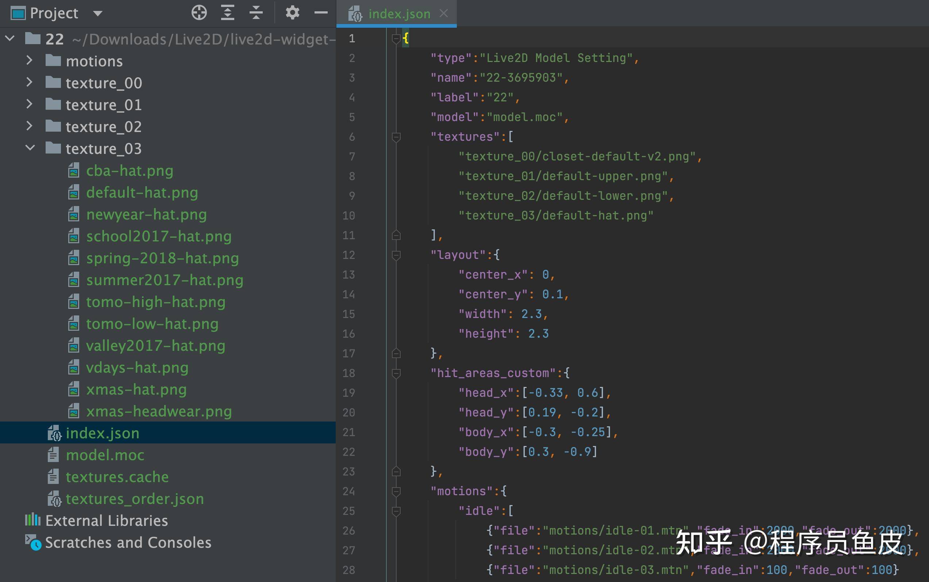Click the "22-3695903" name value
Image resolution: width=929 pixels, height=582 pixels.
tap(521, 78)
